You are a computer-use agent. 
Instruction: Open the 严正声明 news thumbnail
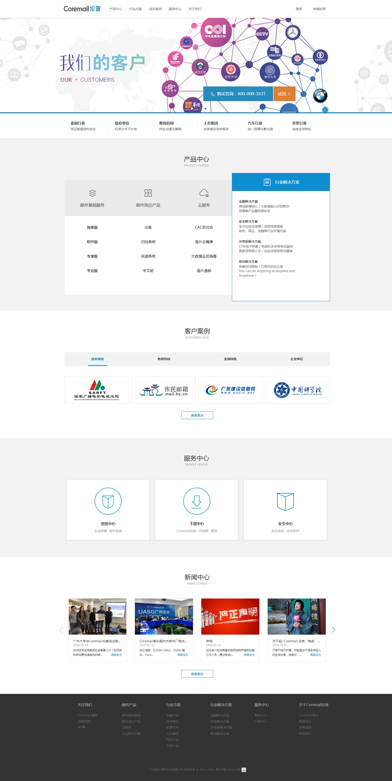pyautogui.click(x=230, y=616)
